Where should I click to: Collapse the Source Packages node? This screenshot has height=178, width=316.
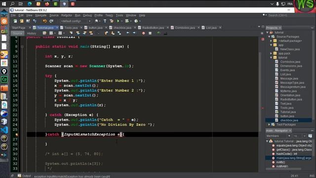point(269,37)
